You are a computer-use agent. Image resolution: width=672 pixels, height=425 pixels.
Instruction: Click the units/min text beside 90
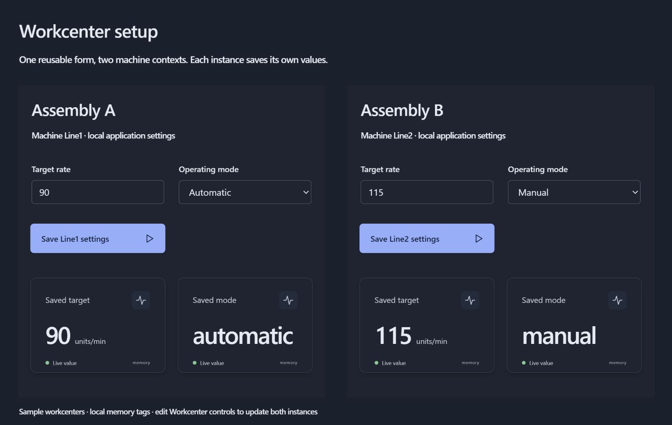tap(90, 342)
